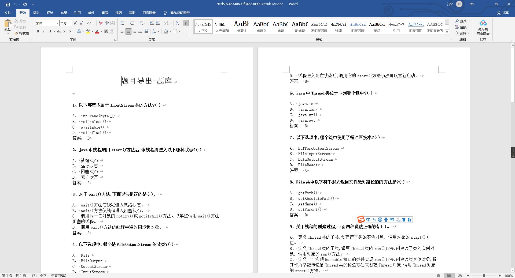Screen dimensions: 515x278
Task: Open the 插入 (Insert) tab
Action: [36, 13]
